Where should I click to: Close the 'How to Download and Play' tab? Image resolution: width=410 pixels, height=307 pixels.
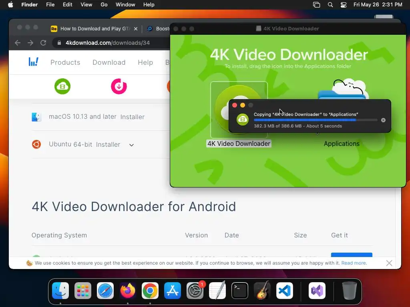pyautogui.click(x=136, y=29)
